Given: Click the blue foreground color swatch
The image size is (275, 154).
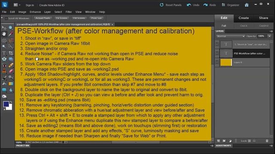Looking at the screenshot, I should click(6, 104).
